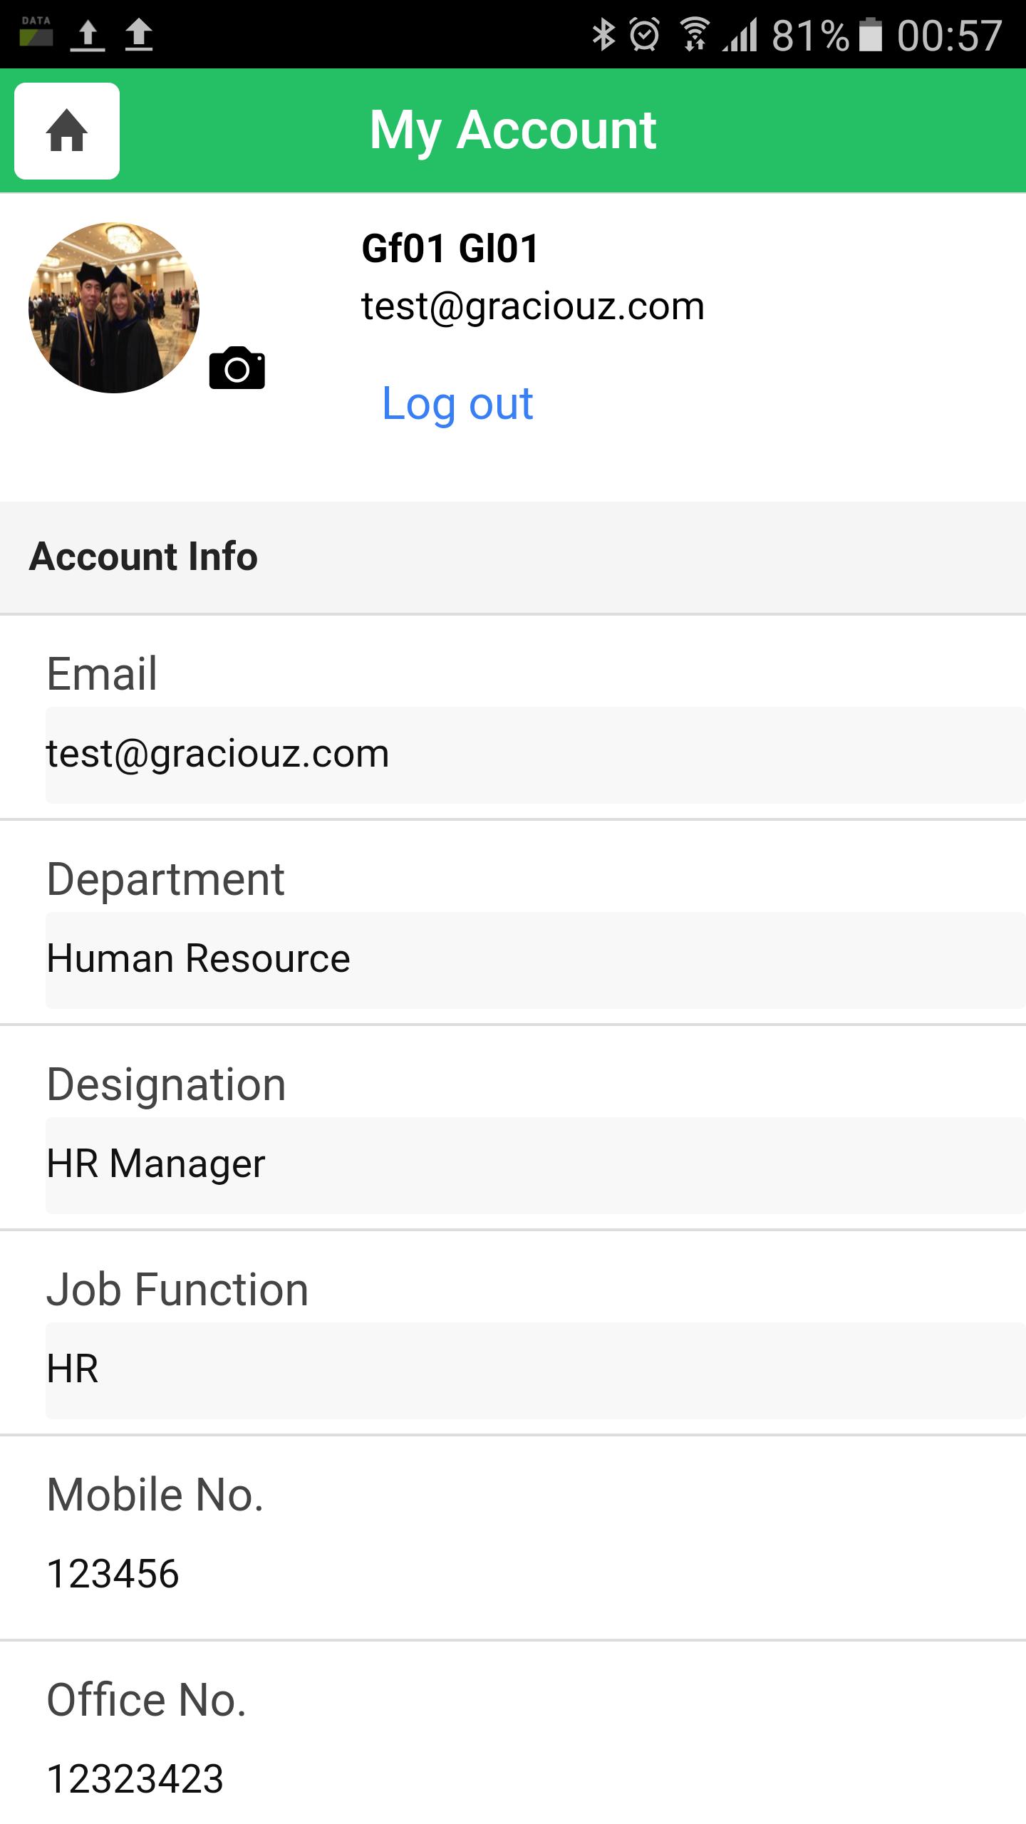The width and height of the screenshot is (1026, 1824).
Task: Tap the Home icon button
Action: [67, 131]
